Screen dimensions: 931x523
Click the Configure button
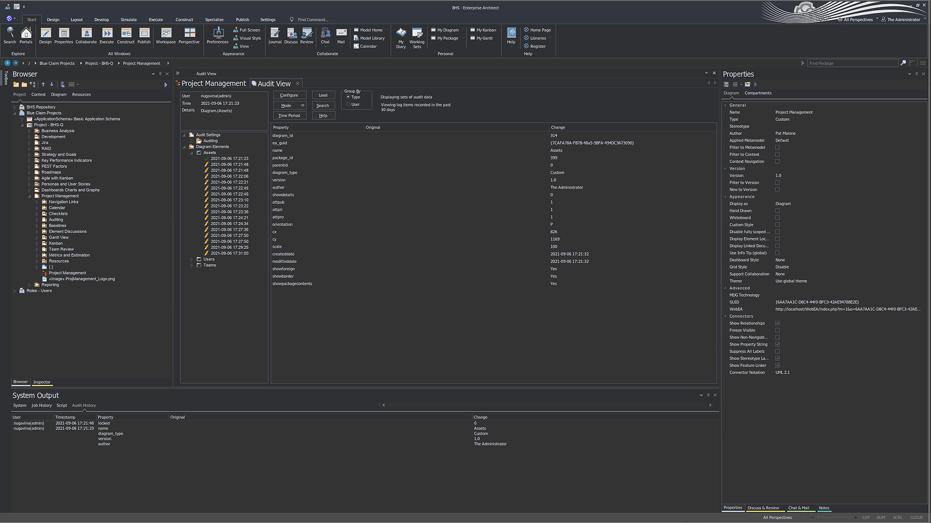pyautogui.click(x=289, y=95)
